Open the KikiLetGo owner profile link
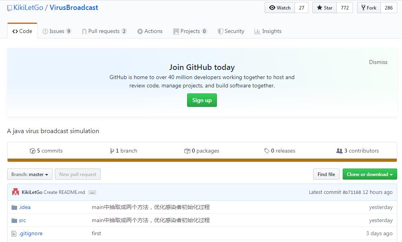The image size is (402, 242). [28, 8]
